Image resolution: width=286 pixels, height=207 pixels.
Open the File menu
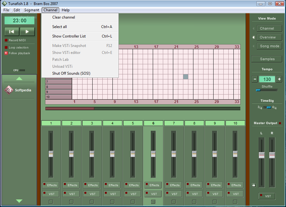6,10
